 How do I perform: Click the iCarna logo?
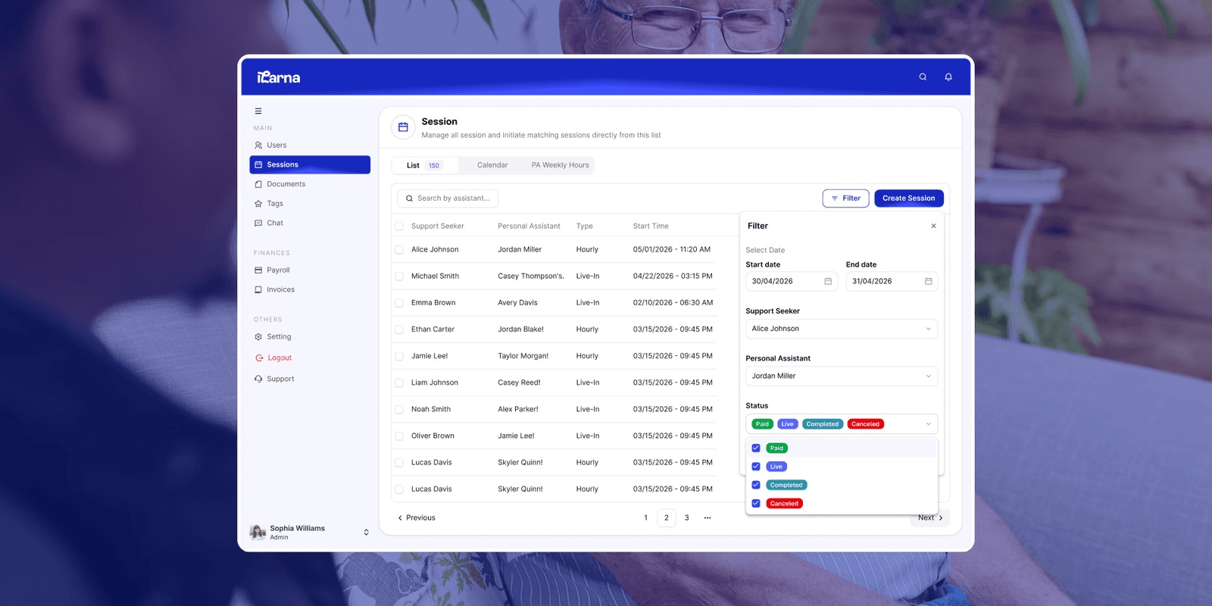278,77
